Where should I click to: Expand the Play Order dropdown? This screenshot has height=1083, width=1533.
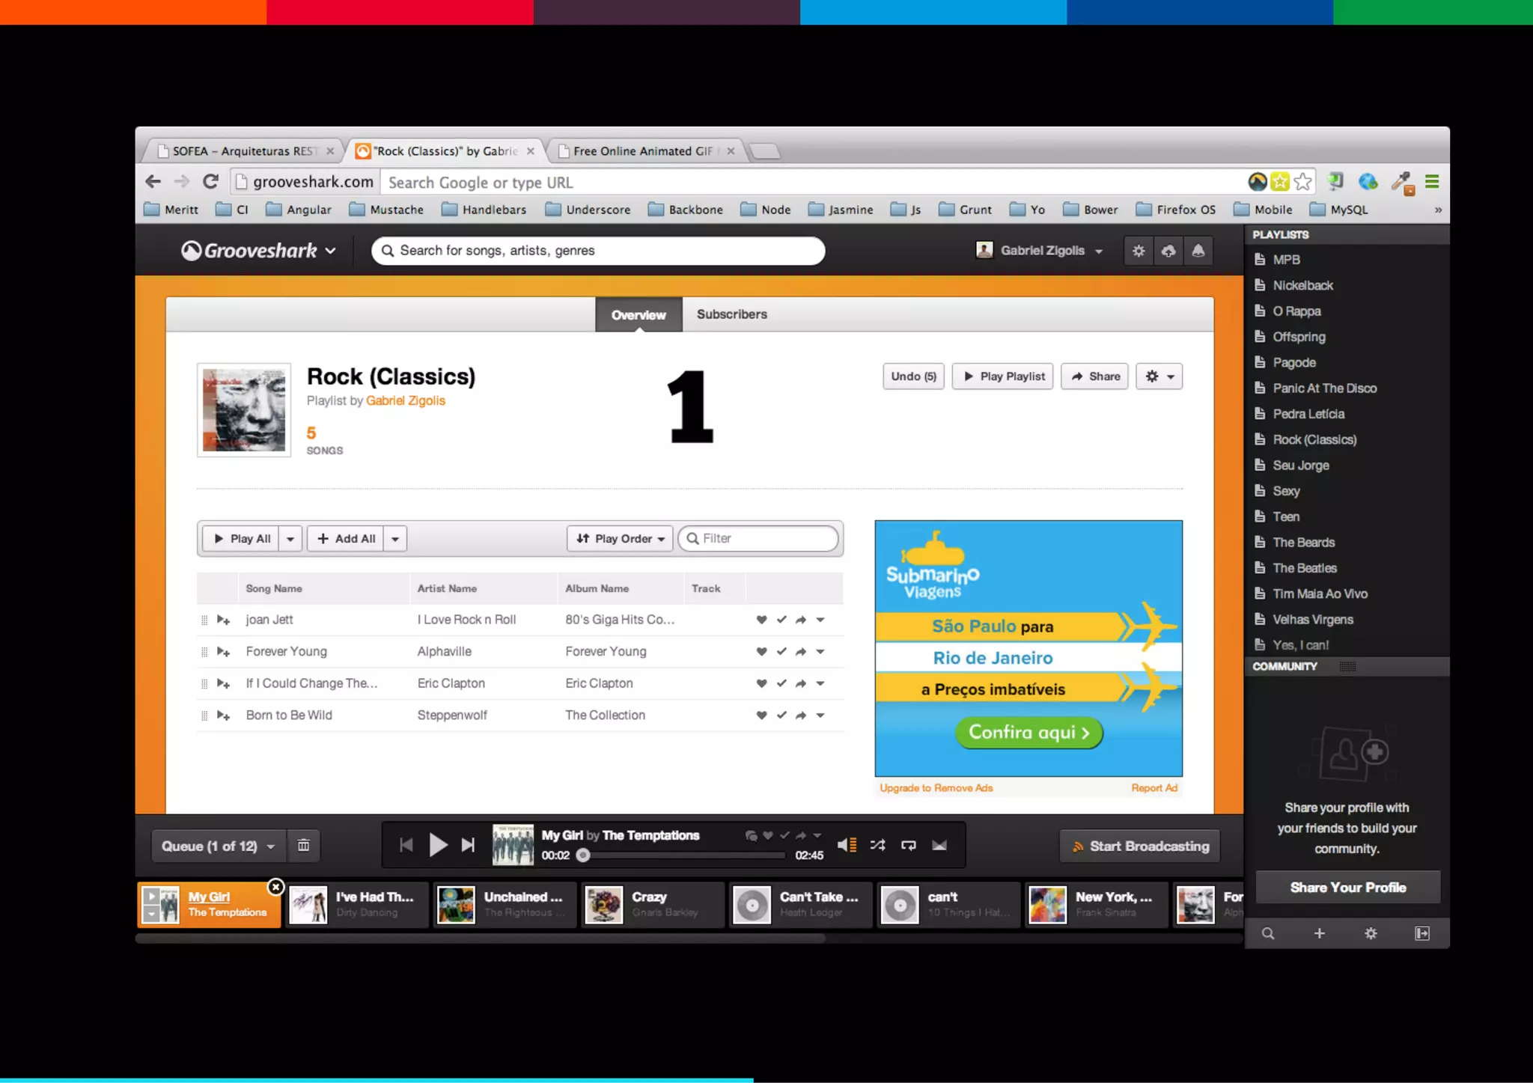click(x=621, y=539)
